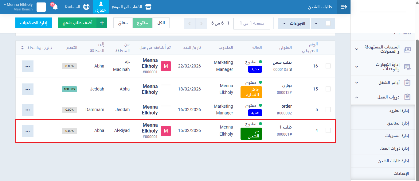The width and height of the screenshot is (419, 181).
Task: Collapse sidebar using the top arrow icon
Action: pyautogui.click(x=344, y=7)
